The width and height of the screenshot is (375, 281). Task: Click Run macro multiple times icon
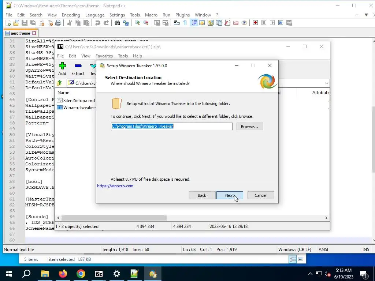click(281, 23)
